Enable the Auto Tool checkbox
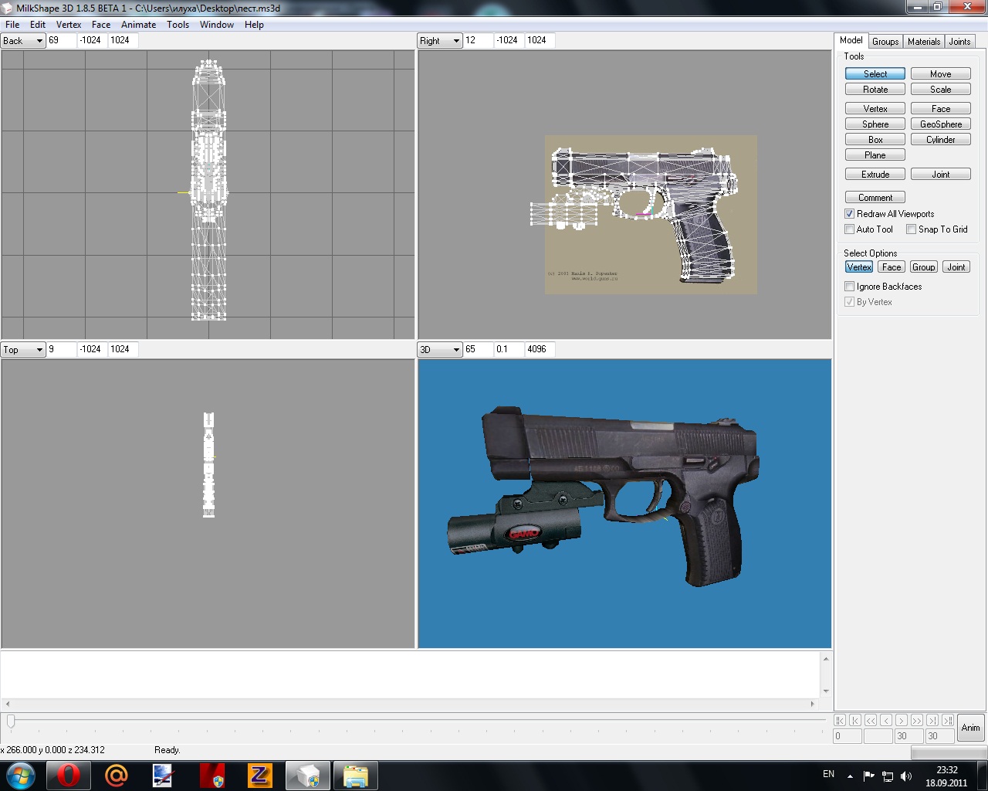Screen dimensions: 988x791 (x=850, y=229)
